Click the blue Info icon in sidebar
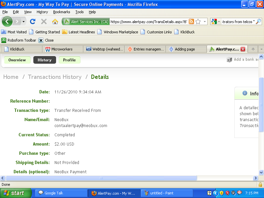The image size is (264, 198). [245, 93]
